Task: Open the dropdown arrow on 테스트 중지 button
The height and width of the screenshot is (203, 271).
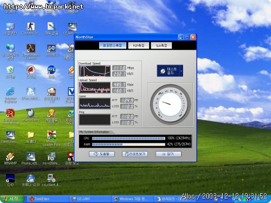Action: [x=182, y=71]
